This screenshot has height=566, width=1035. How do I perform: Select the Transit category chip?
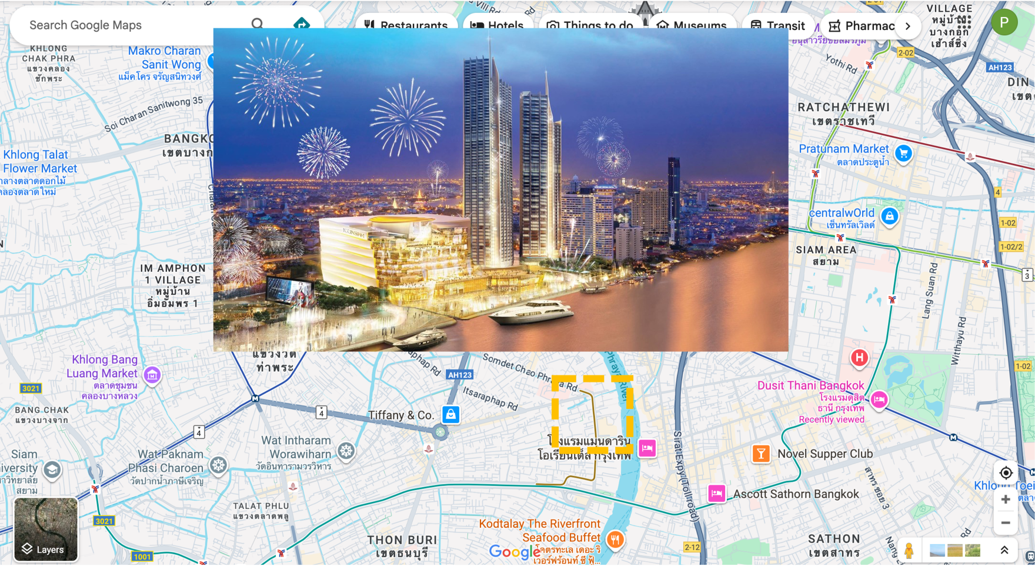778,25
